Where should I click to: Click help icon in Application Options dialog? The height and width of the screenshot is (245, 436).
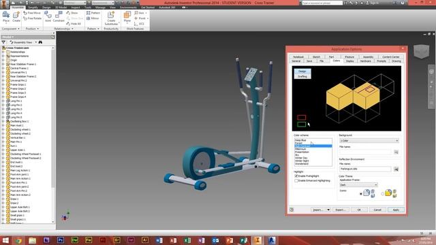coord(292,210)
